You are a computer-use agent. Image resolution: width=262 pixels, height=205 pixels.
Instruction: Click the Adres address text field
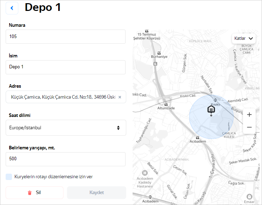click(62, 97)
